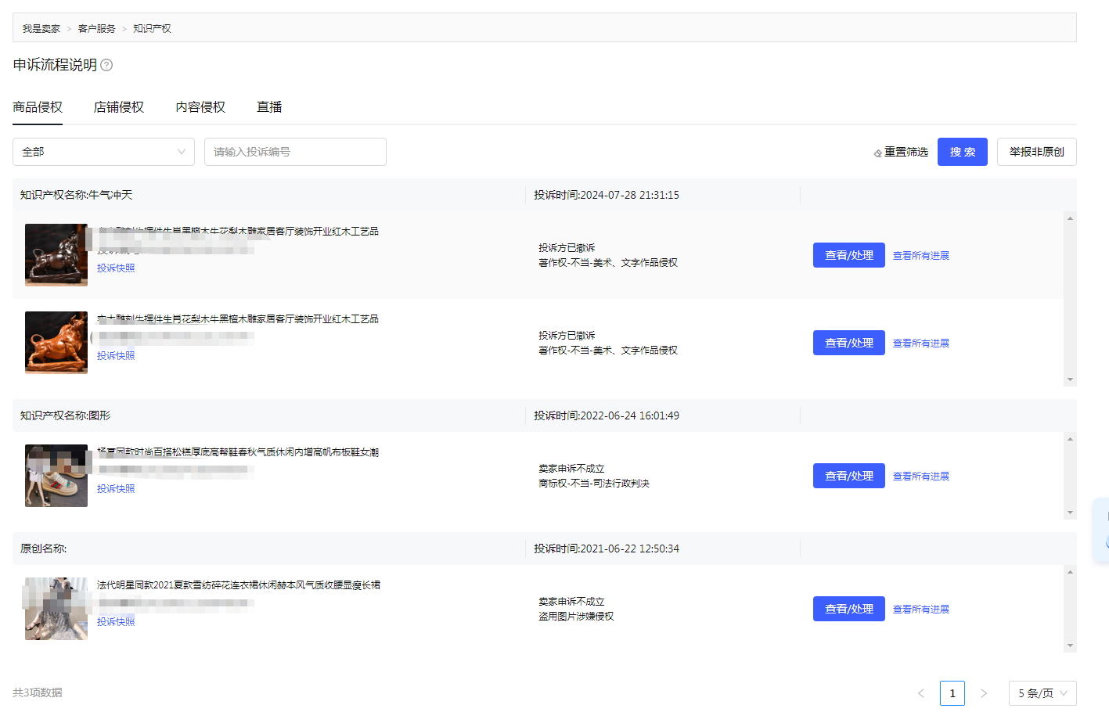This screenshot has width=1109, height=723.
Task: Click the 搜索 search button
Action: (963, 152)
